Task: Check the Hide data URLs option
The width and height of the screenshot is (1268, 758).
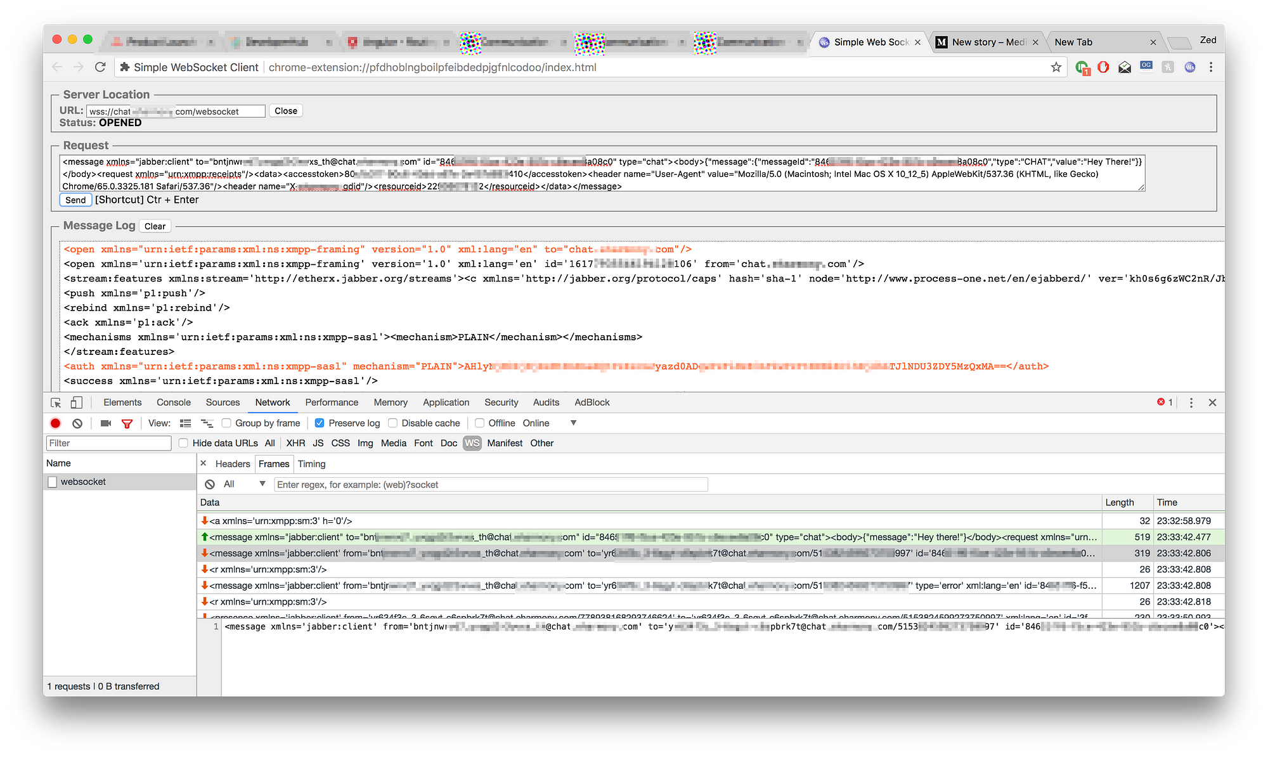Action: point(183,443)
